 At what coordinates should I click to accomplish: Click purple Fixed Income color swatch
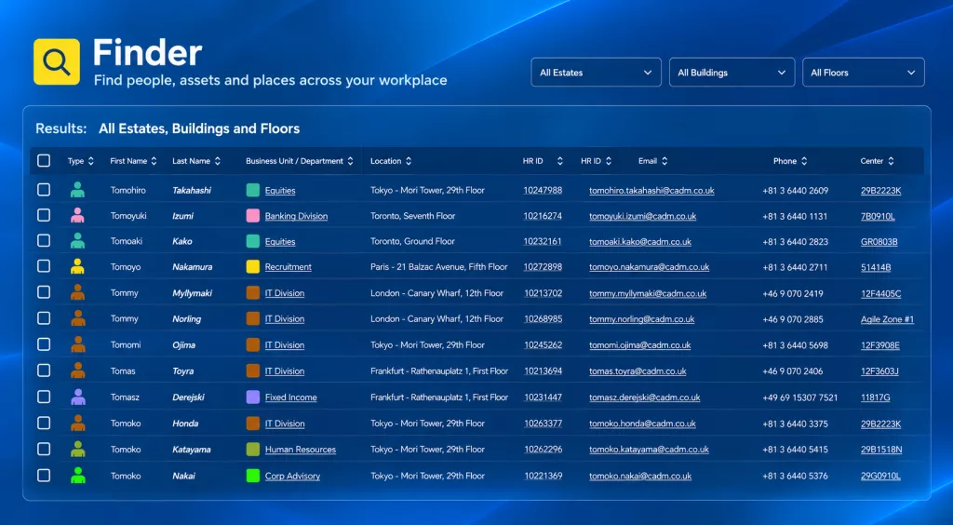tap(253, 397)
